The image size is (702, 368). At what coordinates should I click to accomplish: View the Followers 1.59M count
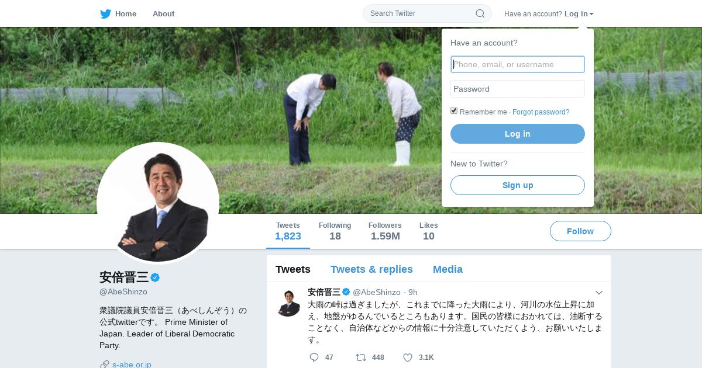tap(385, 231)
